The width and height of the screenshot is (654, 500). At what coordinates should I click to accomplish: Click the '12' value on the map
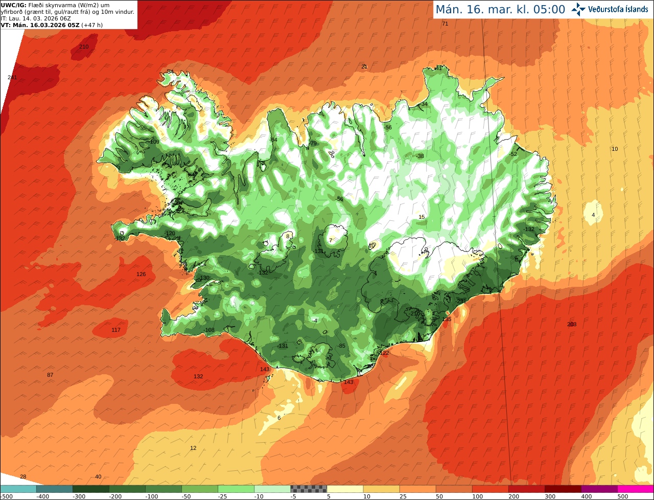point(193,448)
